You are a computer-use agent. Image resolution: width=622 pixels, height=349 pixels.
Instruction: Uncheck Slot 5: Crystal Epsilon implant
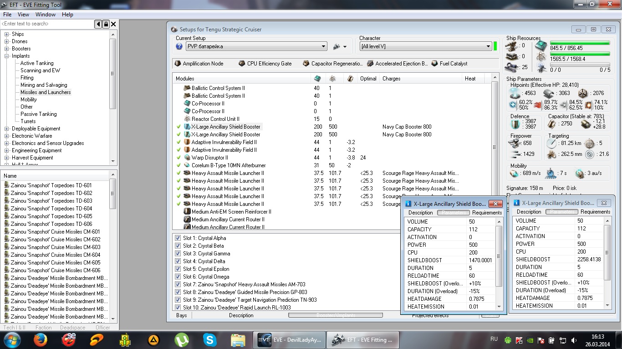[x=178, y=269]
